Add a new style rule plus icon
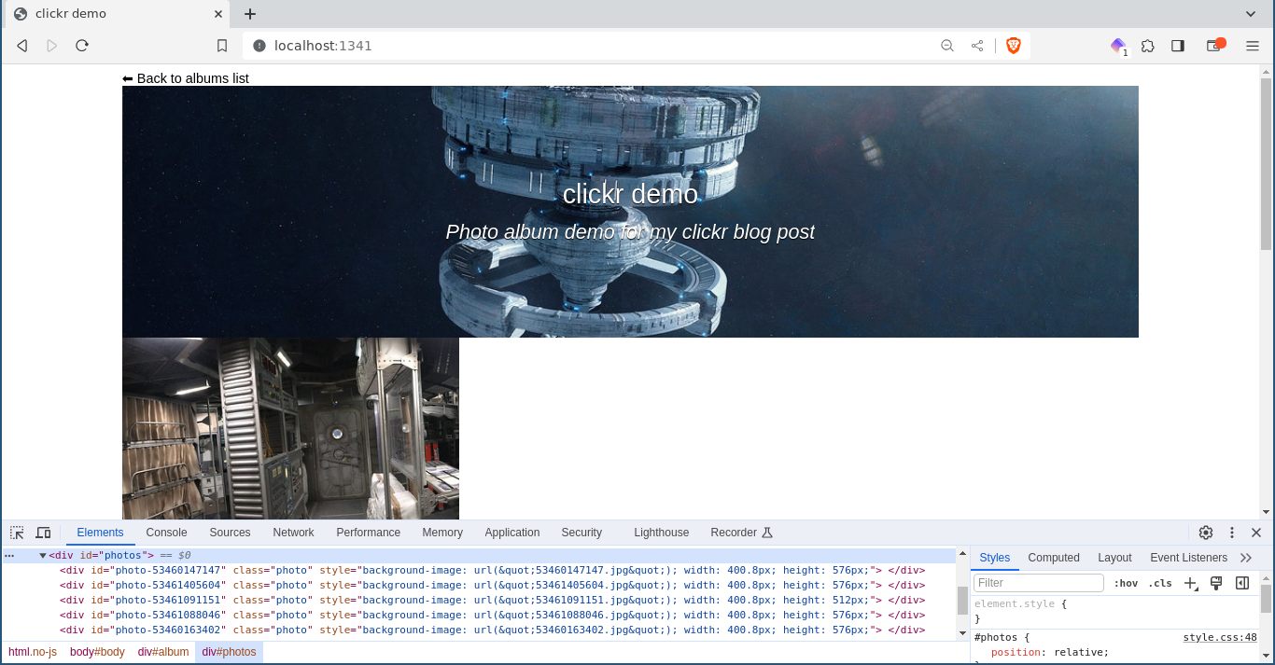Image resolution: width=1275 pixels, height=665 pixels. [x=1190, y=583]
